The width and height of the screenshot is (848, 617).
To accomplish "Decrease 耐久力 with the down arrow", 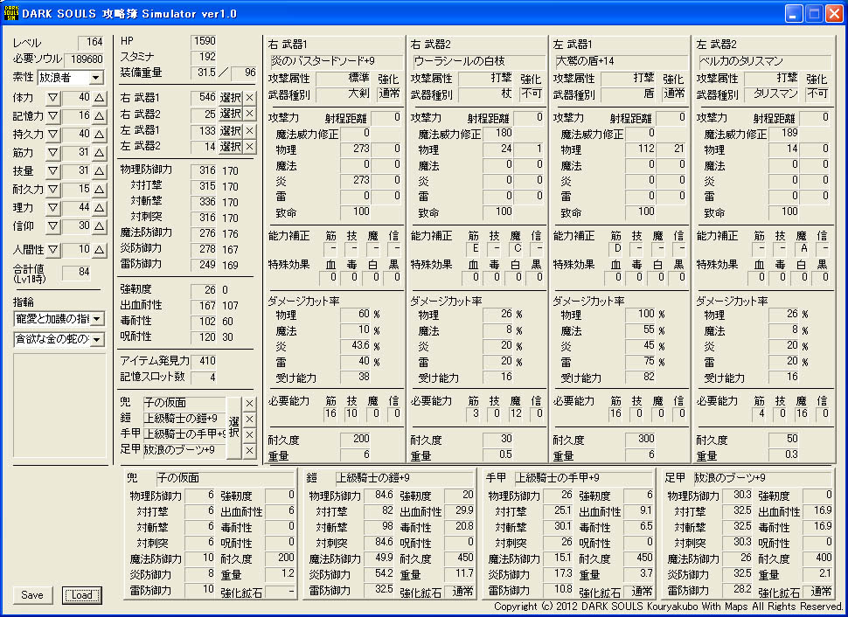I will [52, 190].
